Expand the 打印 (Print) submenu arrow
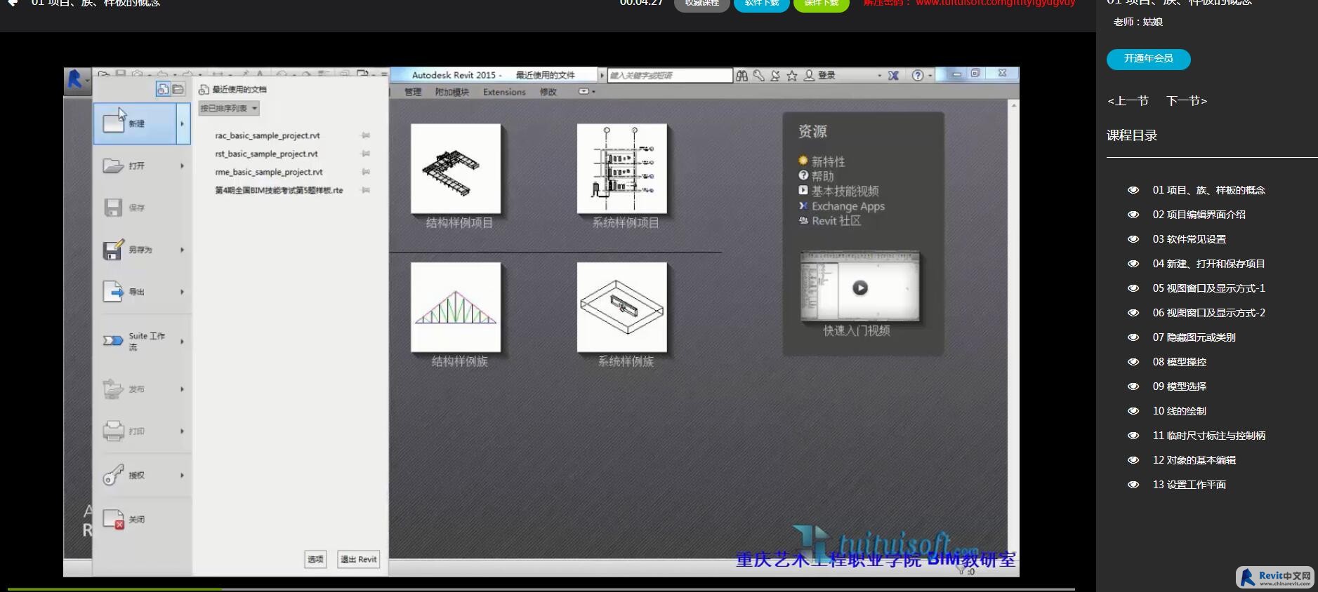Viewport: 1318px width, 592px height. click(183, 431)
